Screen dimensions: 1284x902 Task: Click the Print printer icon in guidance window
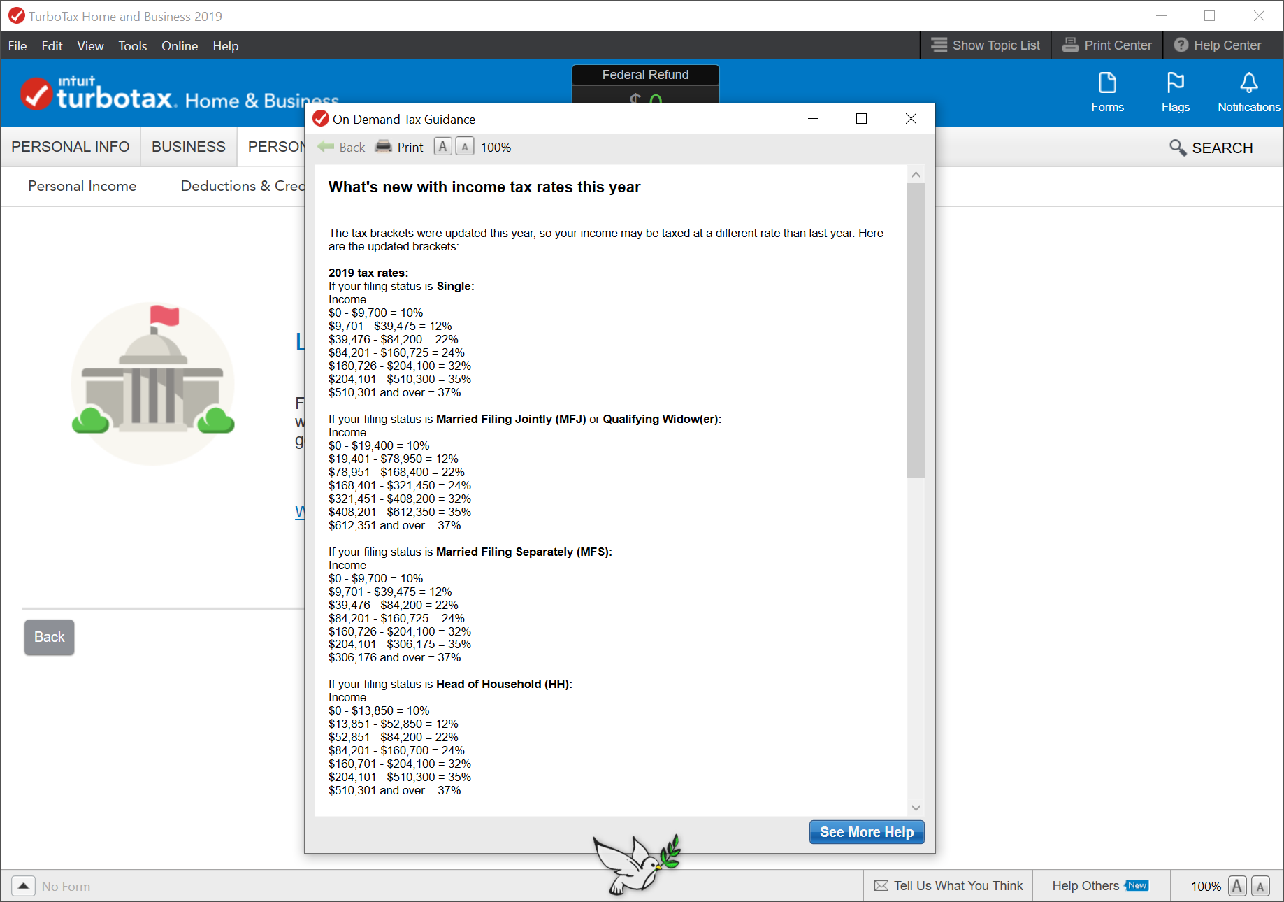pyautogui.click(x=383, y=147)
